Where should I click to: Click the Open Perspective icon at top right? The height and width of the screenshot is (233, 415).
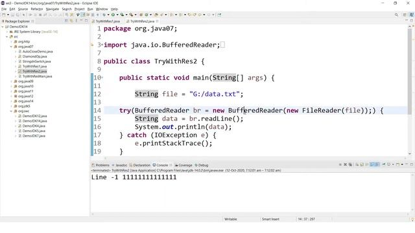[x=405, y=15]
